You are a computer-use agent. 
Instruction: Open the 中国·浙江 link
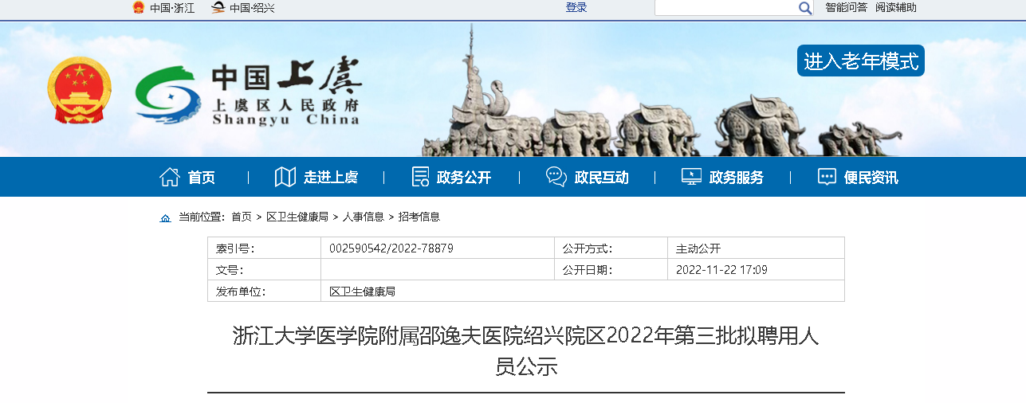[172, 8]
